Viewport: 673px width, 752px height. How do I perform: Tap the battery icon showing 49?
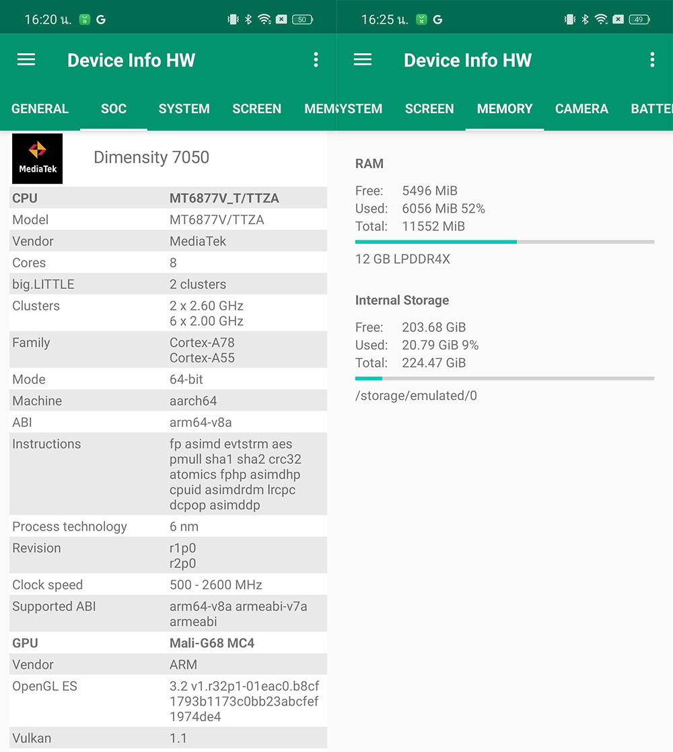point(639,20)
